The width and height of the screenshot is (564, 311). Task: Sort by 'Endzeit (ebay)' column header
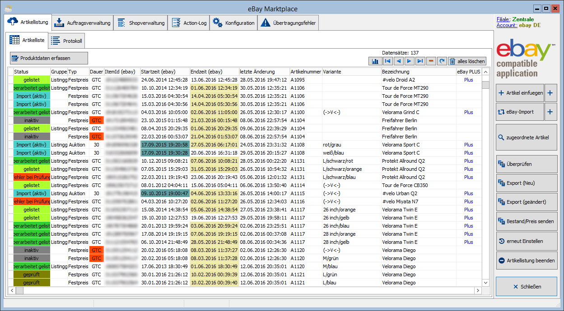click(x=214, y=72)
